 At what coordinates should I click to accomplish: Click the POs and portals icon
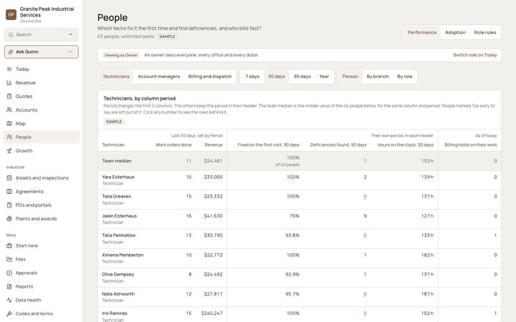tap(9, 205)
